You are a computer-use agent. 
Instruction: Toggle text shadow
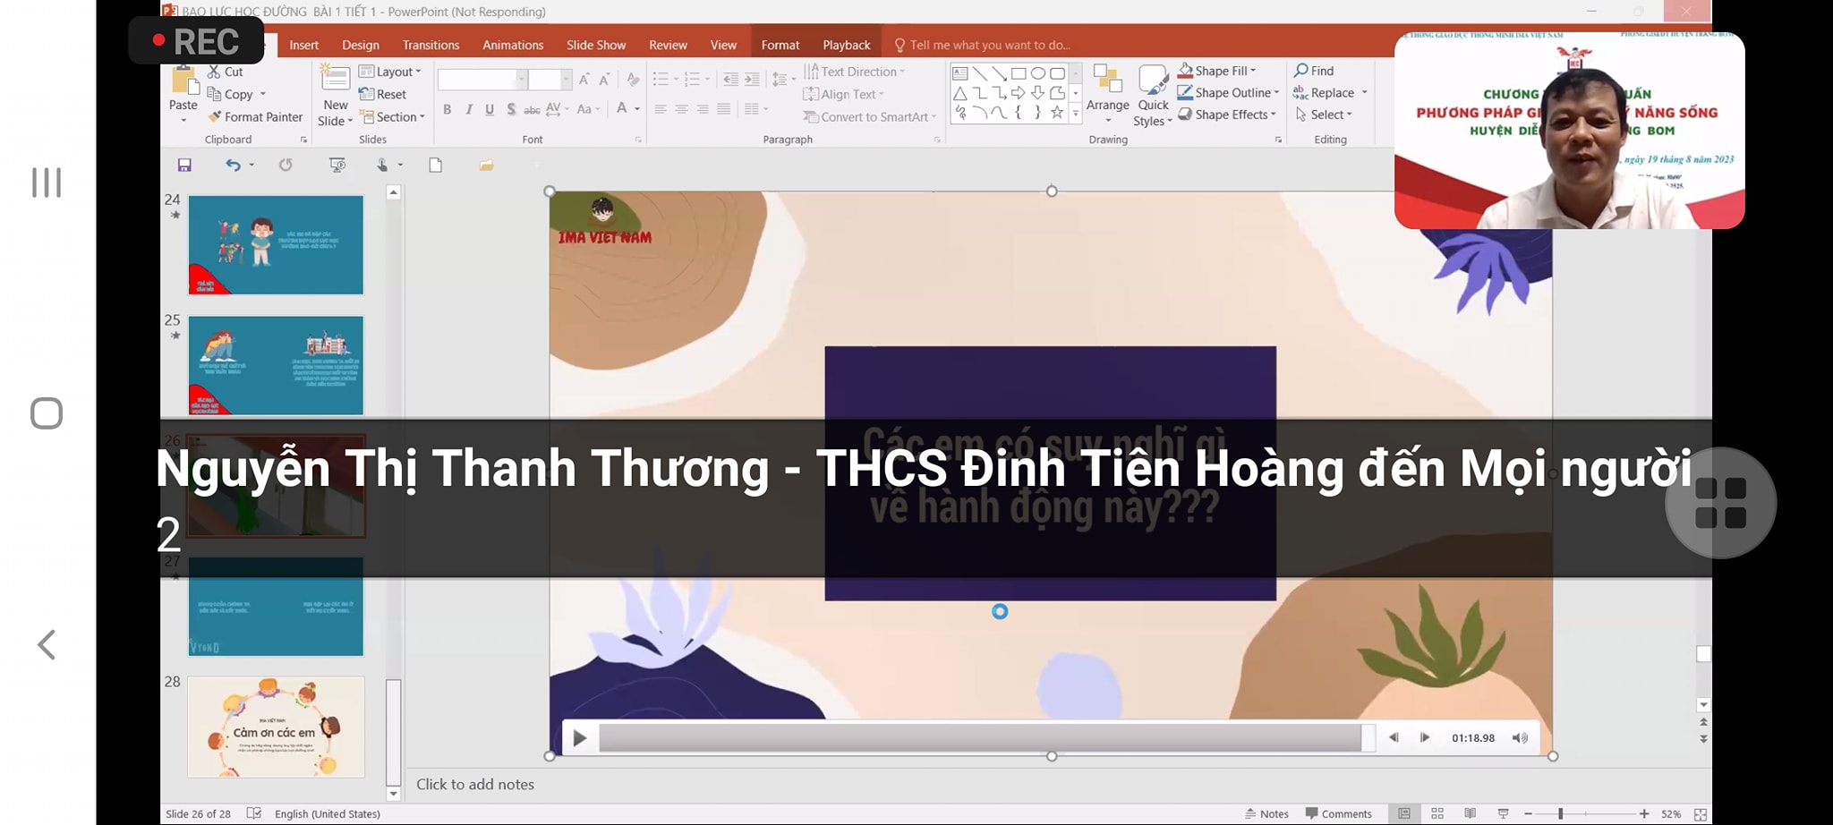click(511, 109)
